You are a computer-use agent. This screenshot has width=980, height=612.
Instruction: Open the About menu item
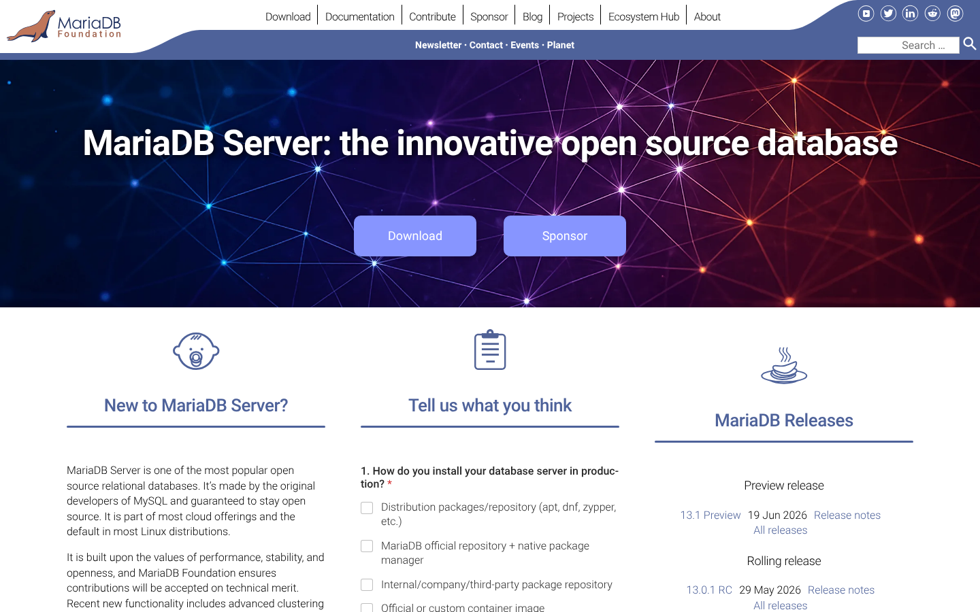(707, 16)
